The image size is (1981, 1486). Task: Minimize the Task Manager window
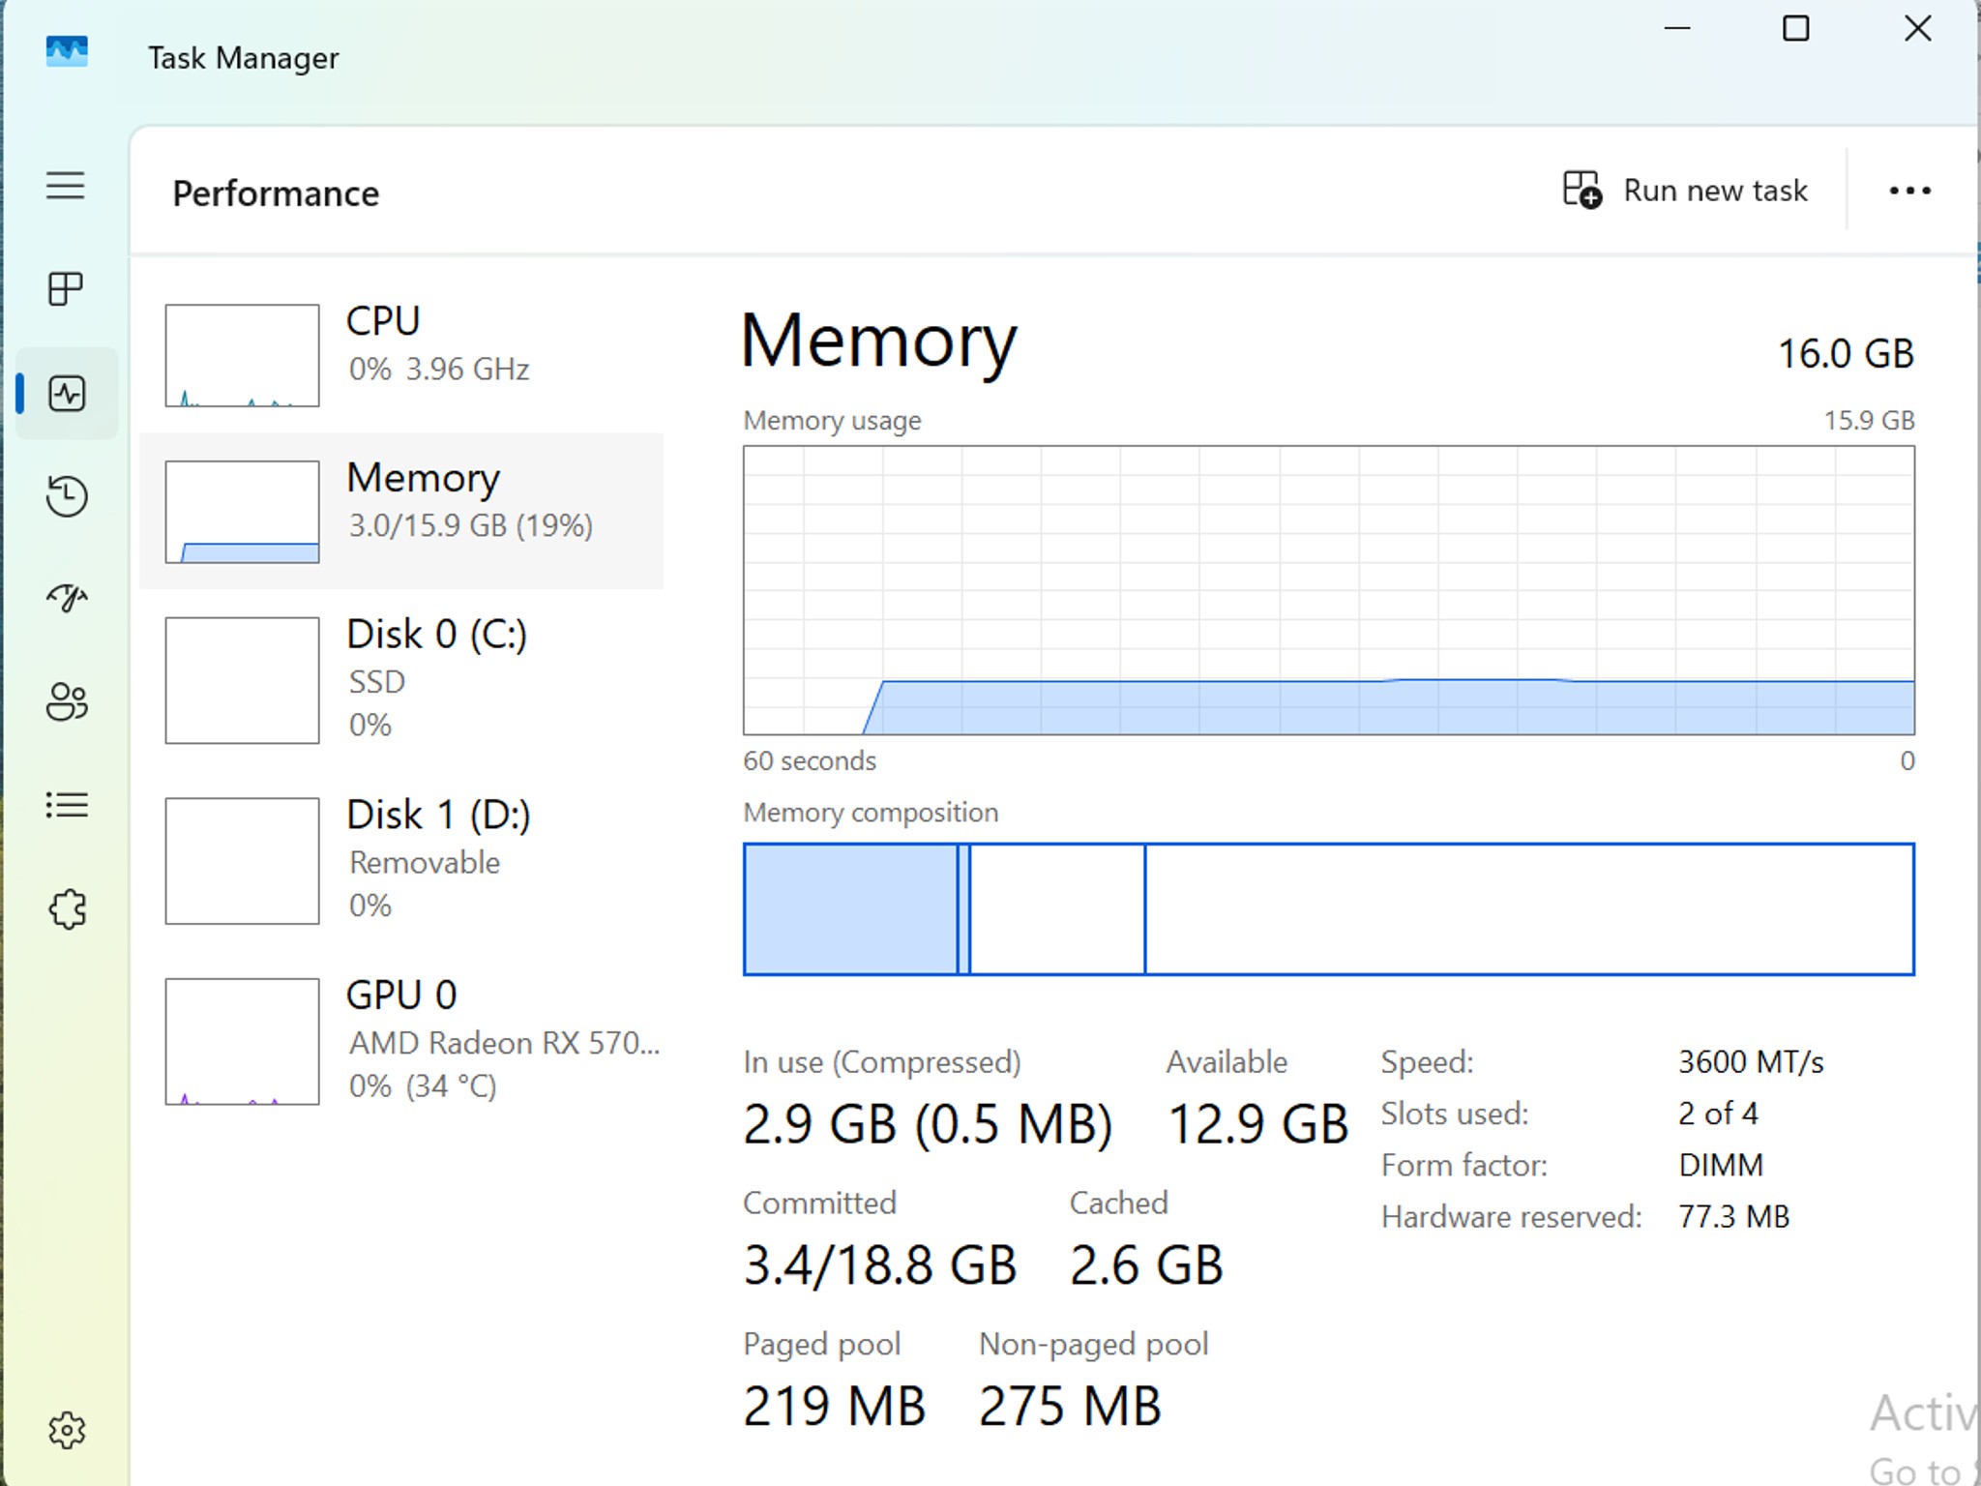pyautogui.click(x=1676, y=29)
